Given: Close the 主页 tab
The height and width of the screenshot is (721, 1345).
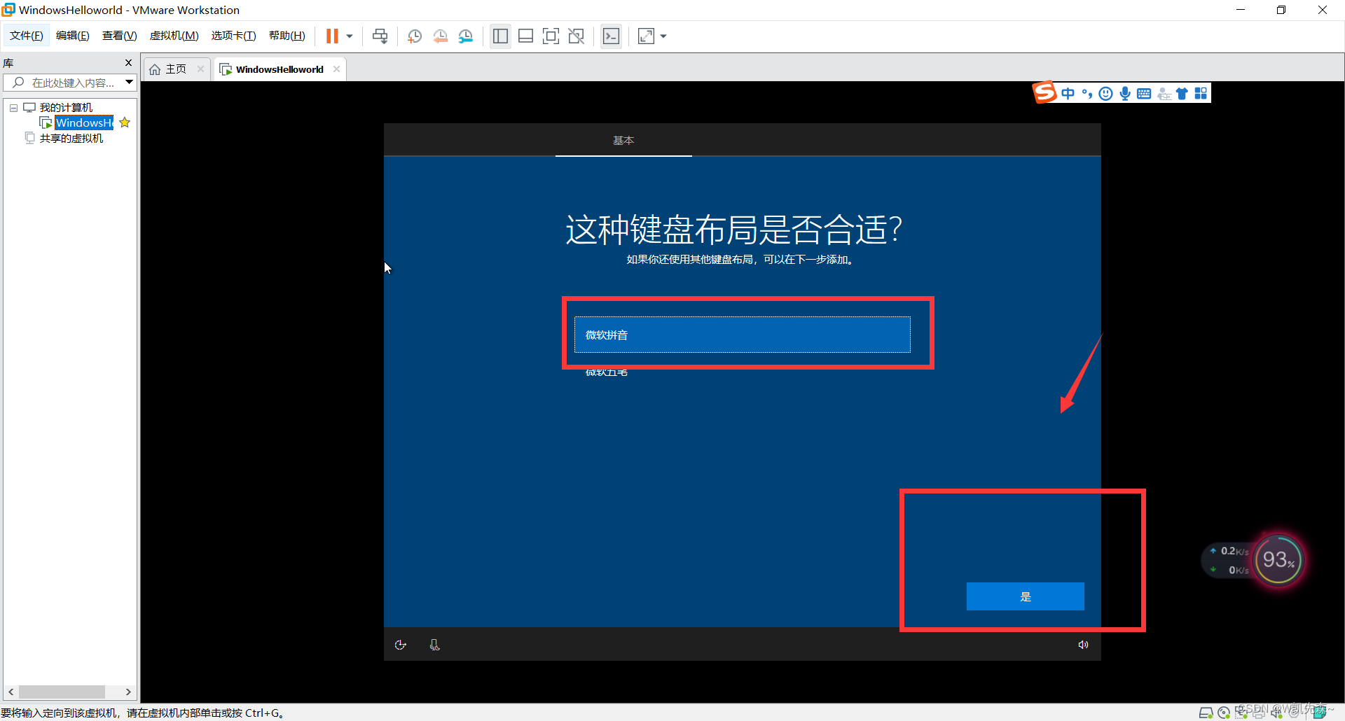Looking at the screenshot, I should 200,69.
